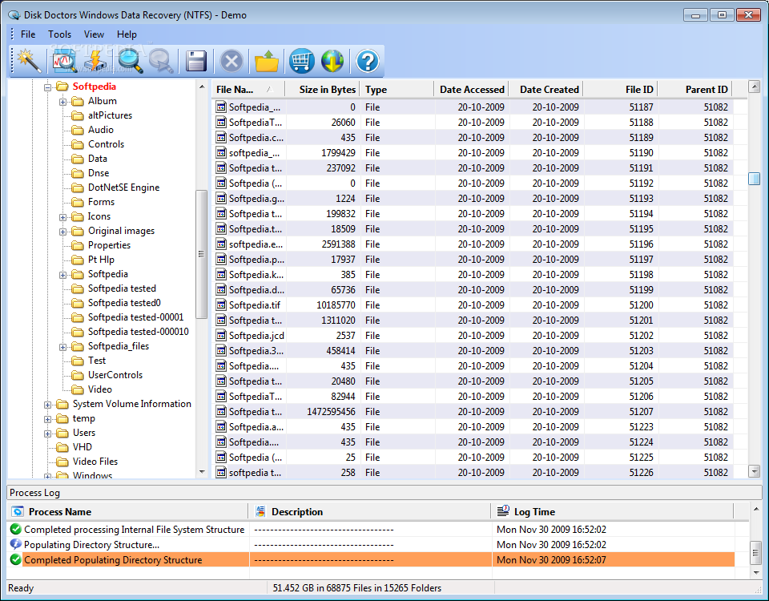The height and width of the screenshot is (601, 769).
Task: Open the Tools menu
Action: 60,34
